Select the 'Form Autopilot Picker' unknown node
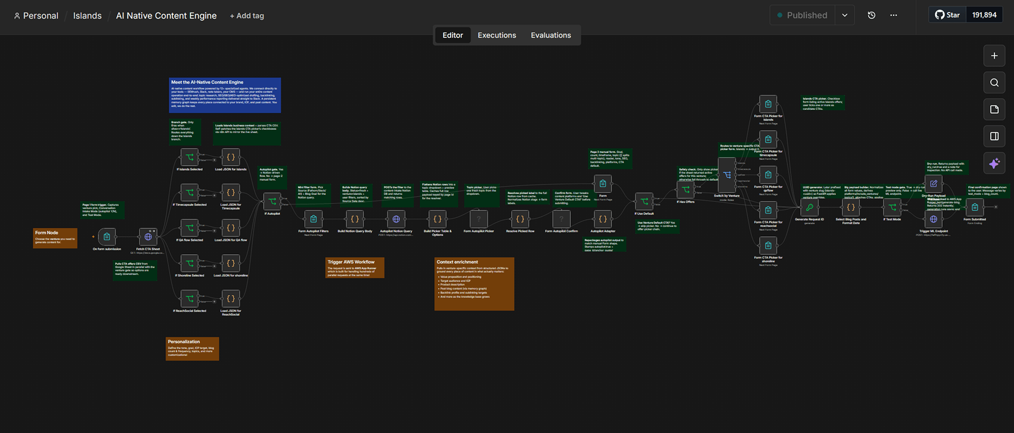1014x433 pixels. [x=479, y=219]
